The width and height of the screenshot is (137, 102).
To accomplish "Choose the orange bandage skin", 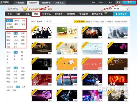I will pyautogui.click(x=67, y=64).
